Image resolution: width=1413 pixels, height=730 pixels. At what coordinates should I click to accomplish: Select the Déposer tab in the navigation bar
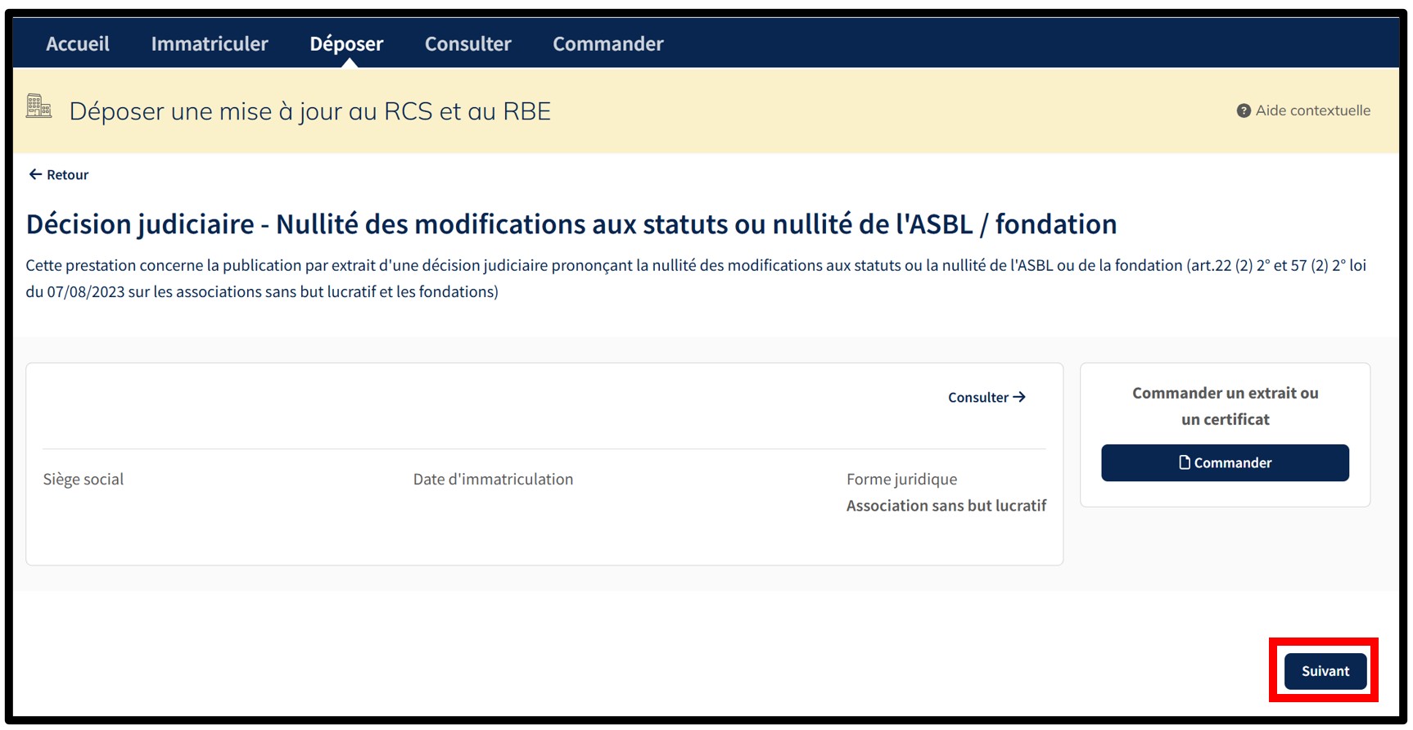click(x=346, y=43)
